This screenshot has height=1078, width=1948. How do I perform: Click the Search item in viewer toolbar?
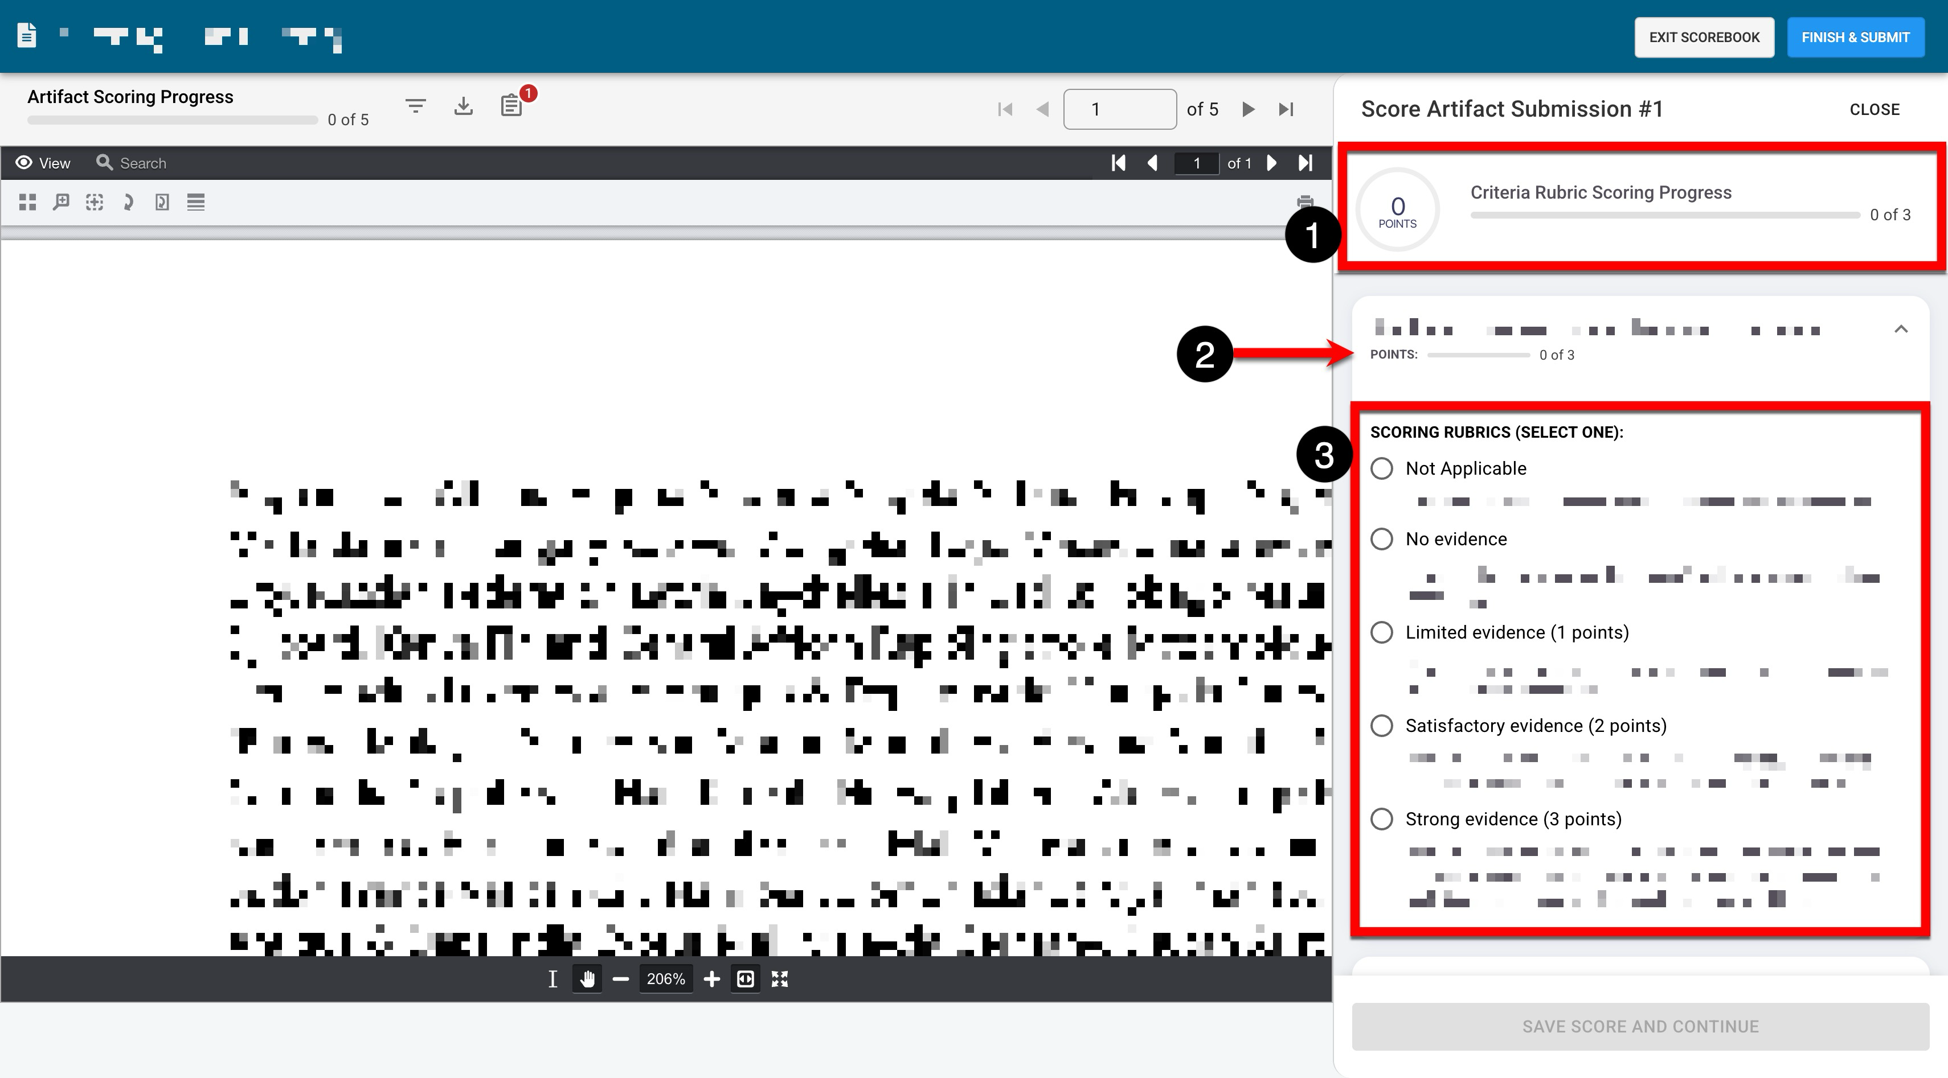132,163
